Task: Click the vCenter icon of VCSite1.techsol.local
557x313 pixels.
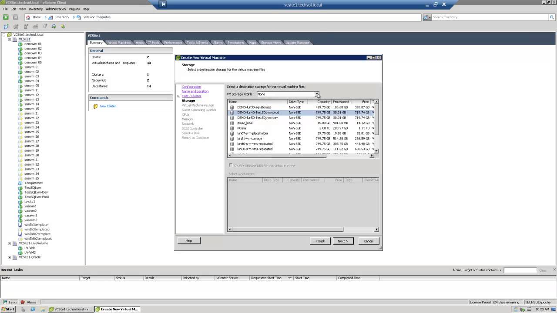Action: tap(9, 35)
